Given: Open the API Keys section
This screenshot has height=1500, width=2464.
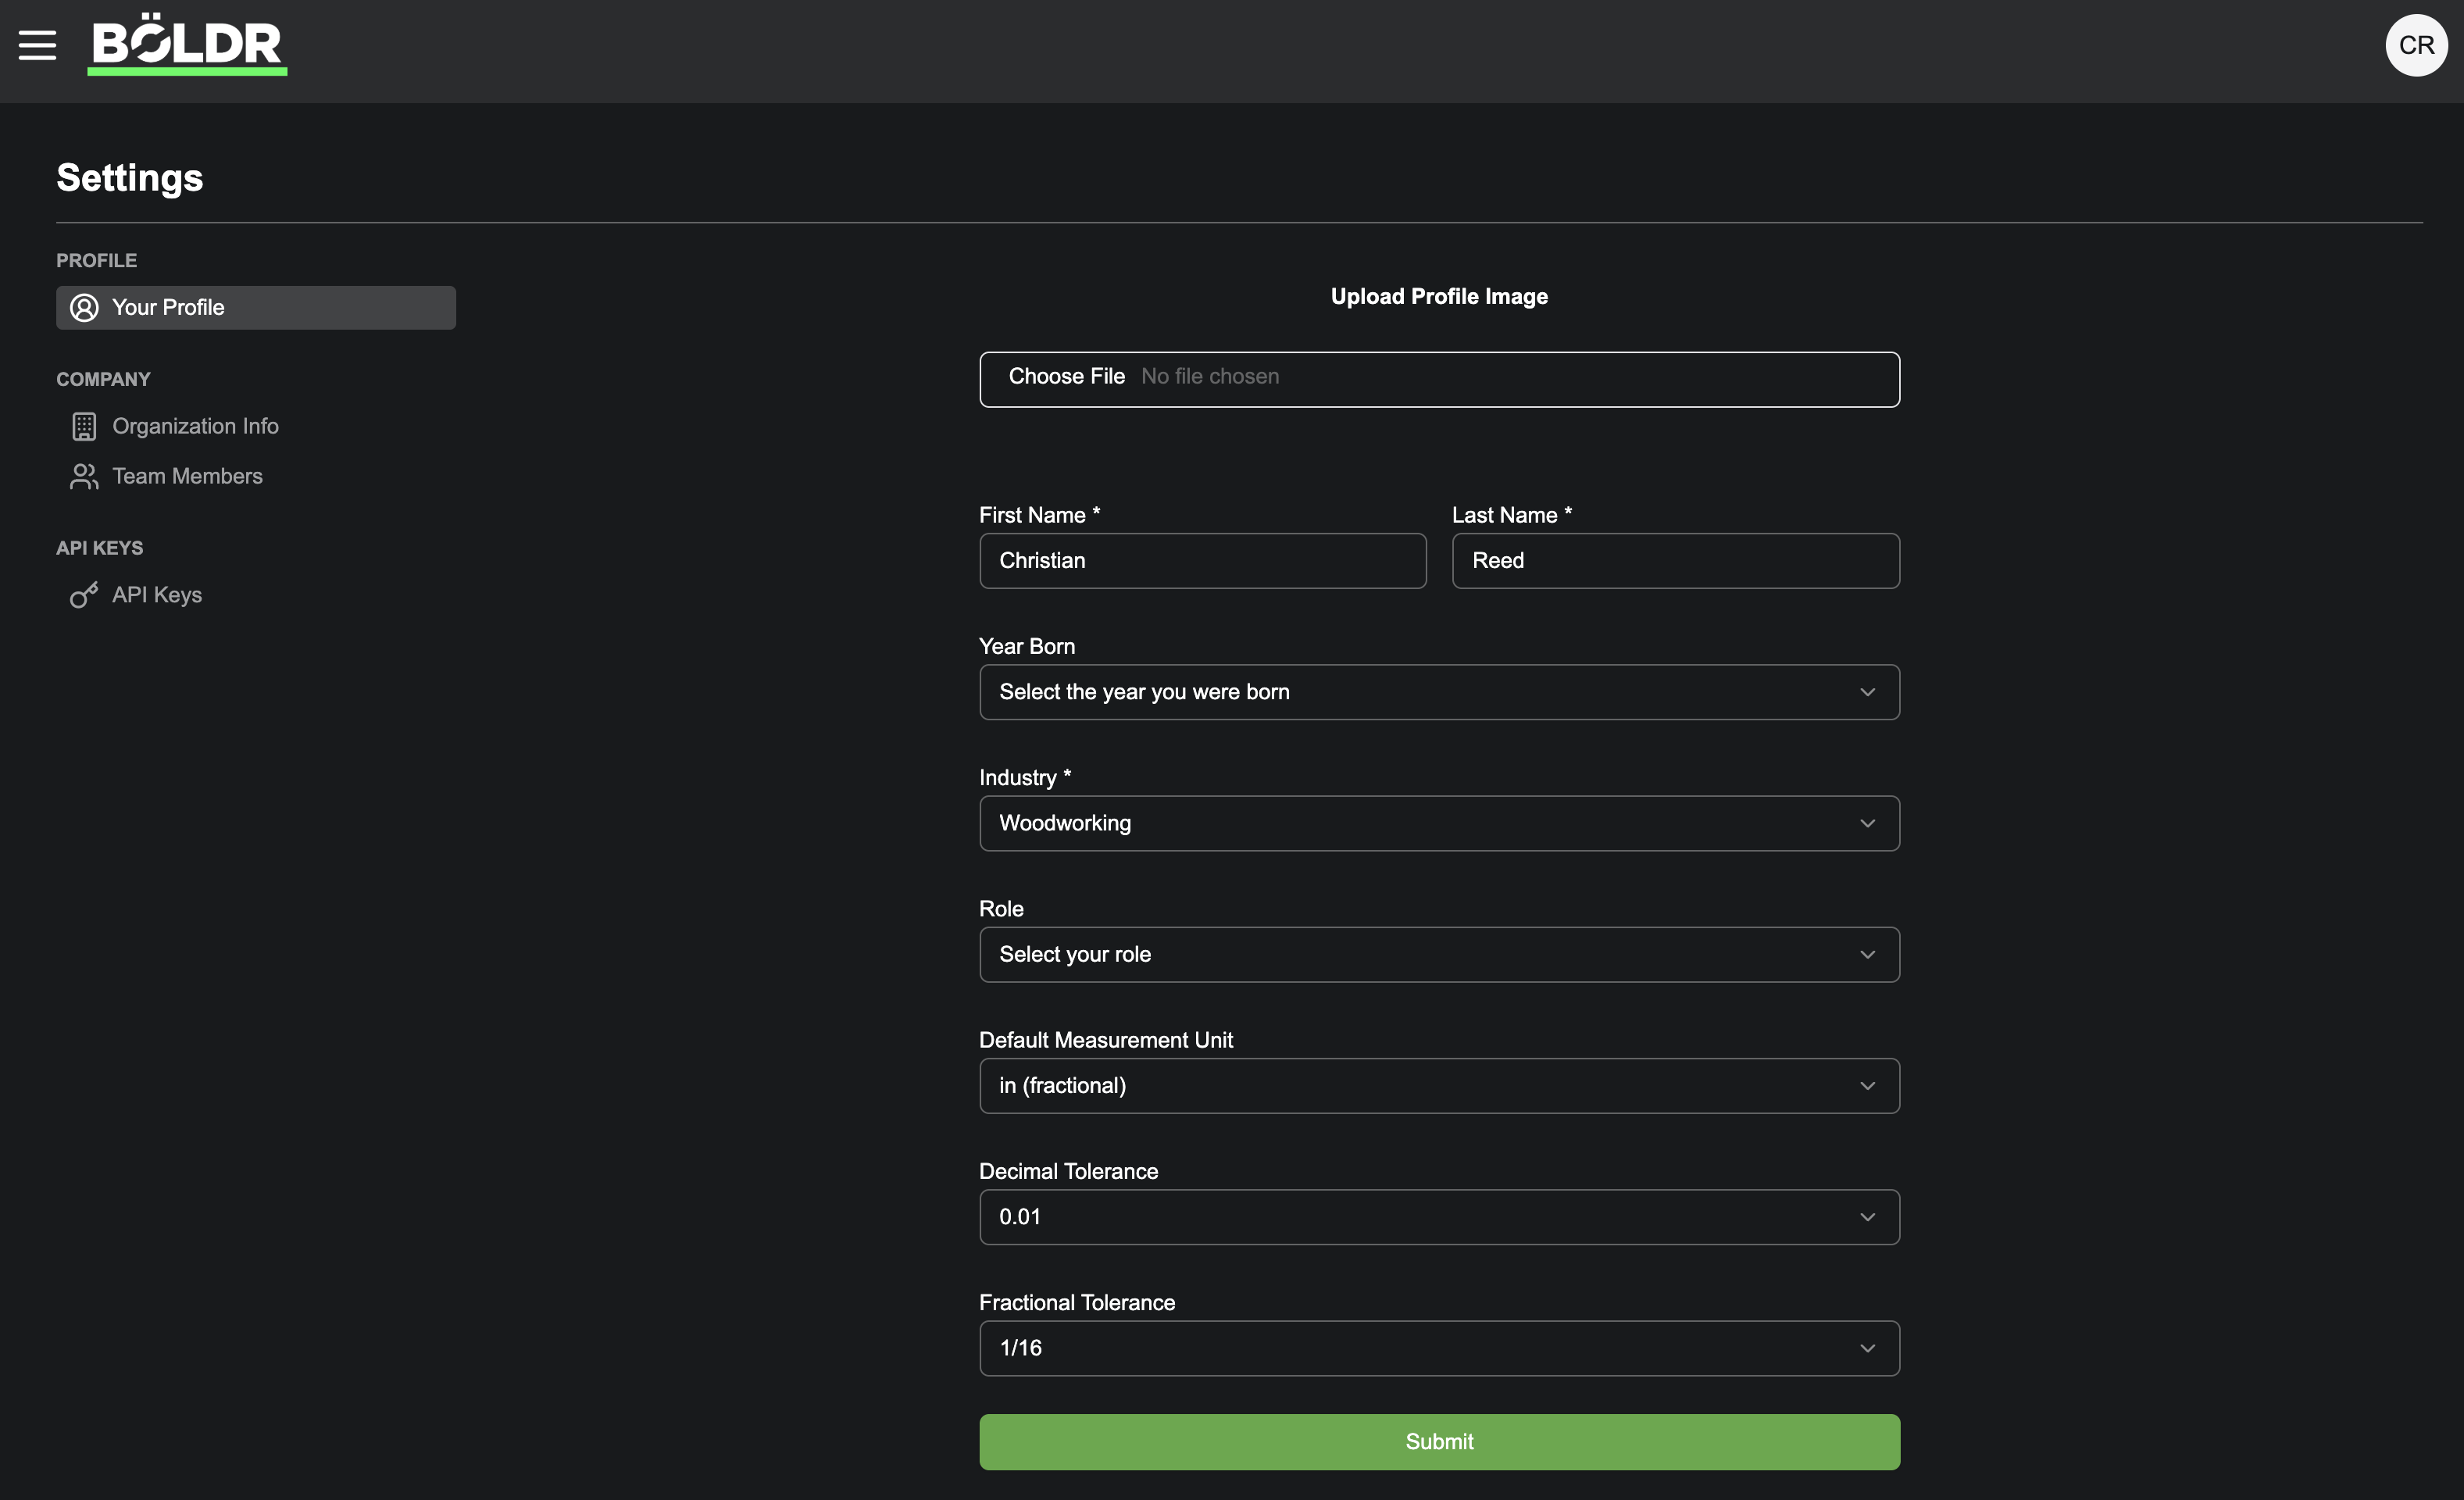Looking at the screenshot, I should click(x=157, y=595).
